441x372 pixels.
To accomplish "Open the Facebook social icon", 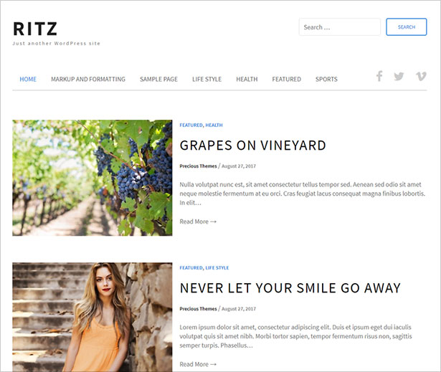I will [x=379, y=76].
